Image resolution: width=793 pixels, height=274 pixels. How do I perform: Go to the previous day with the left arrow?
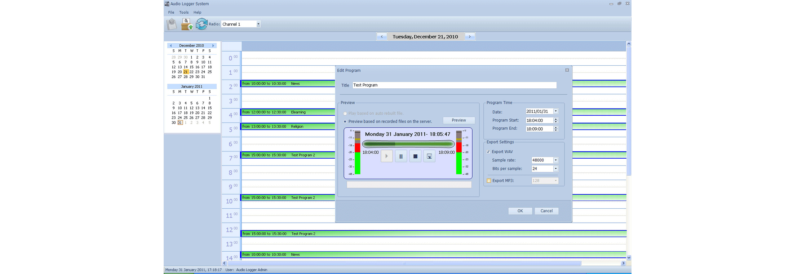click(x=382, y=36)
